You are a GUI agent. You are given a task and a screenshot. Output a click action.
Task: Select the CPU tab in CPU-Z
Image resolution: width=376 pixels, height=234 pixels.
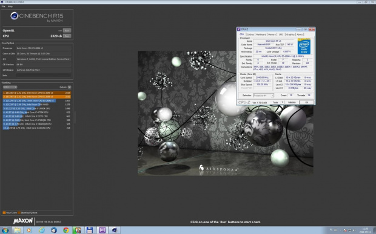pos(242,34)
